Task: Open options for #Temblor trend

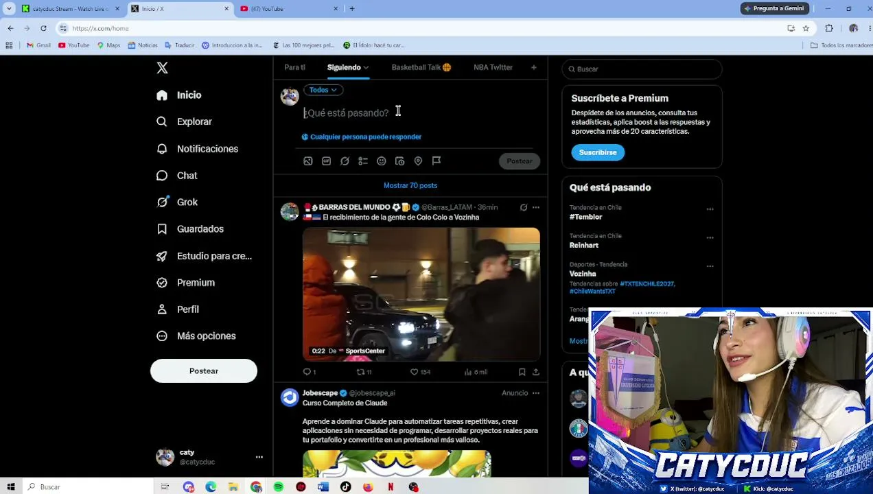Action: (x=710, y=209)
